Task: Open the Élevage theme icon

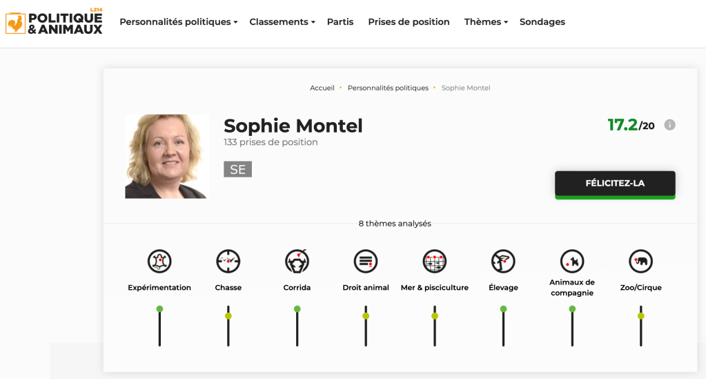Action: (503, 262)
